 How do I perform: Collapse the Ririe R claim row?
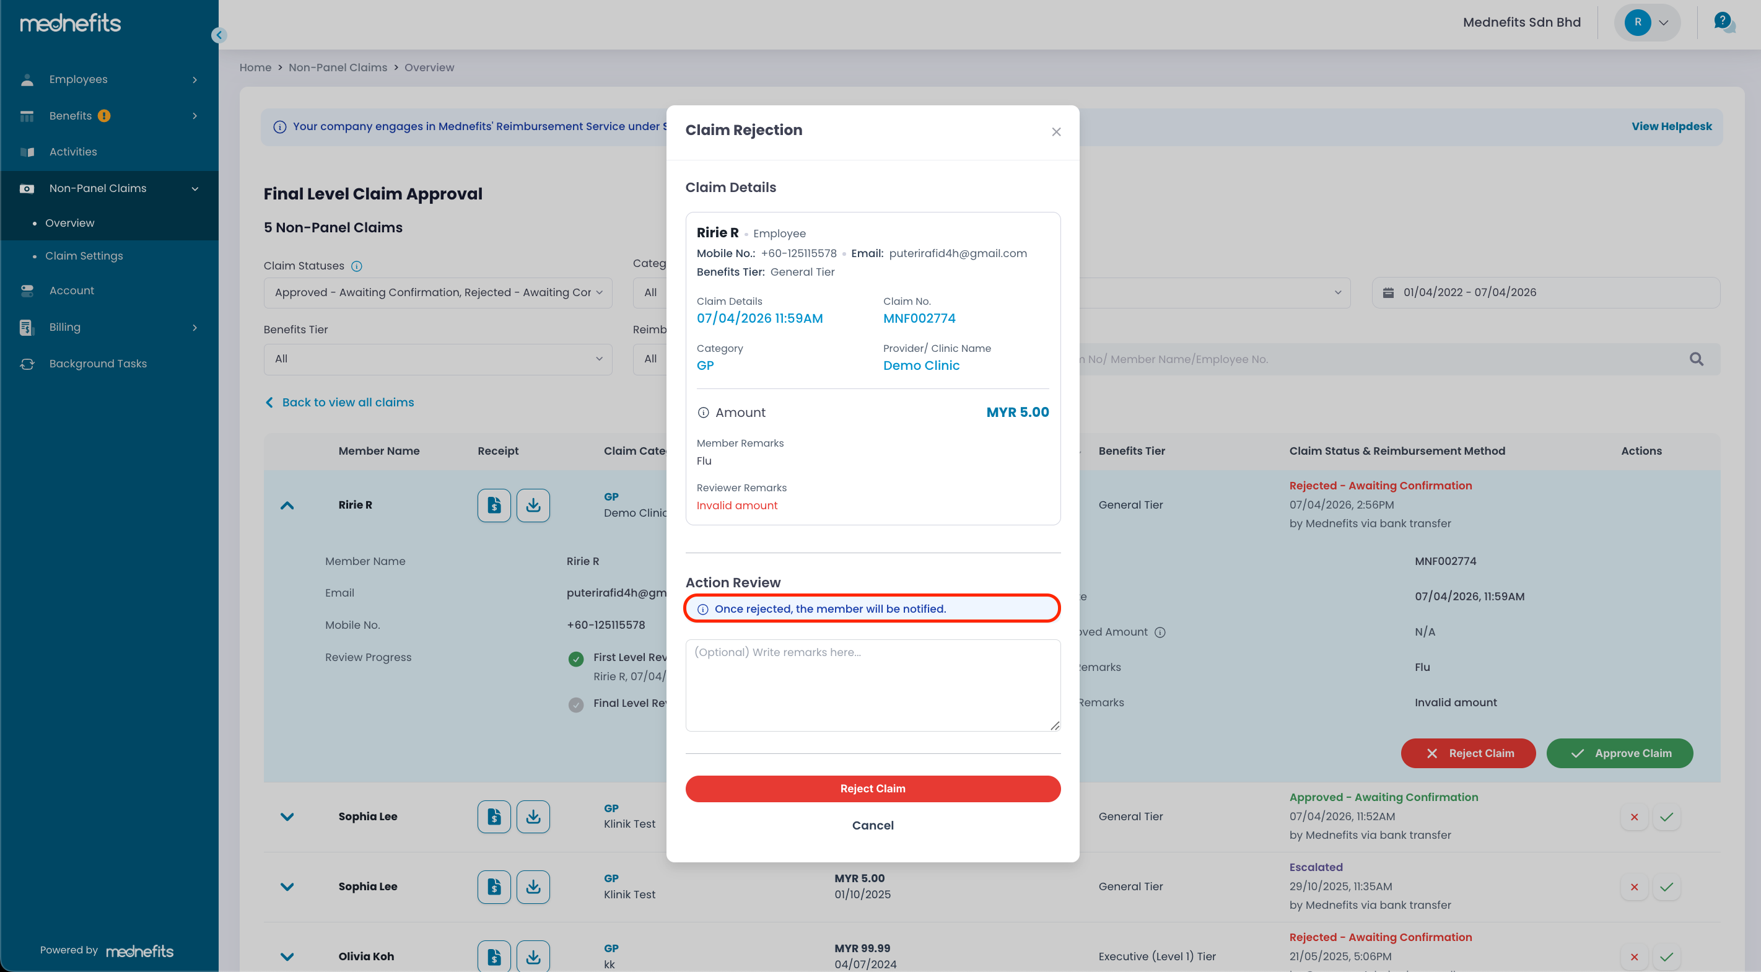coord(287,505)
